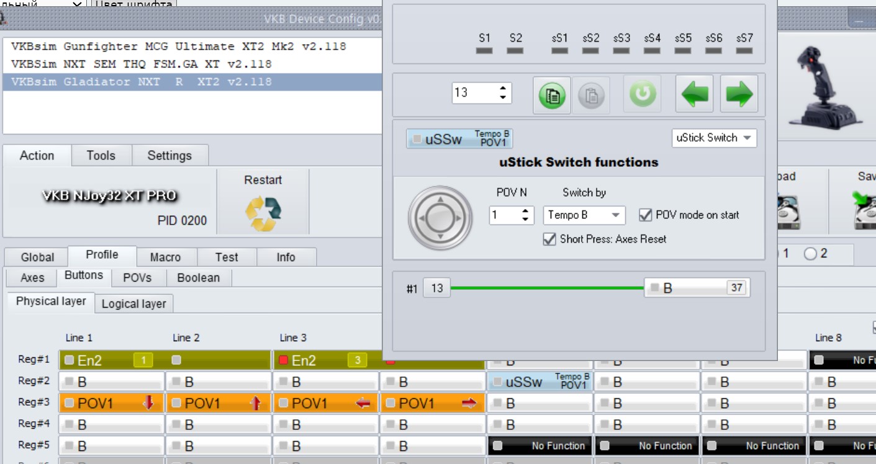Click the B 37 logical button box

[697, 288]
